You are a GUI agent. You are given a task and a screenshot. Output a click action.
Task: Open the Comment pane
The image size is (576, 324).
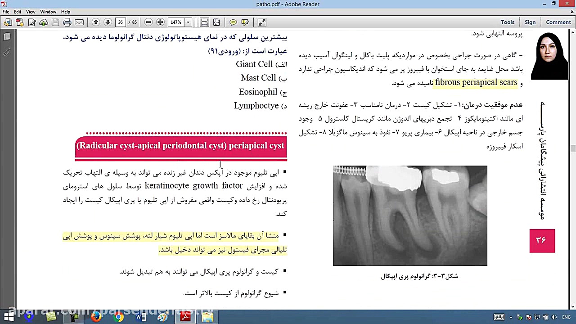pos(558,22)
